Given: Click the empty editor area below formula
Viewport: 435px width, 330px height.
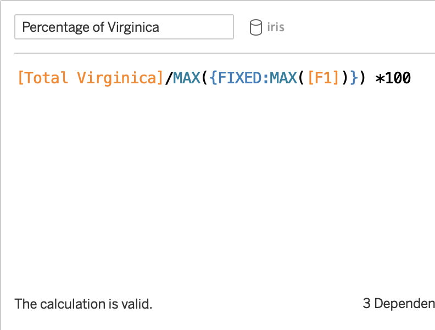Looking at the screenshot, I should (222, 188).
